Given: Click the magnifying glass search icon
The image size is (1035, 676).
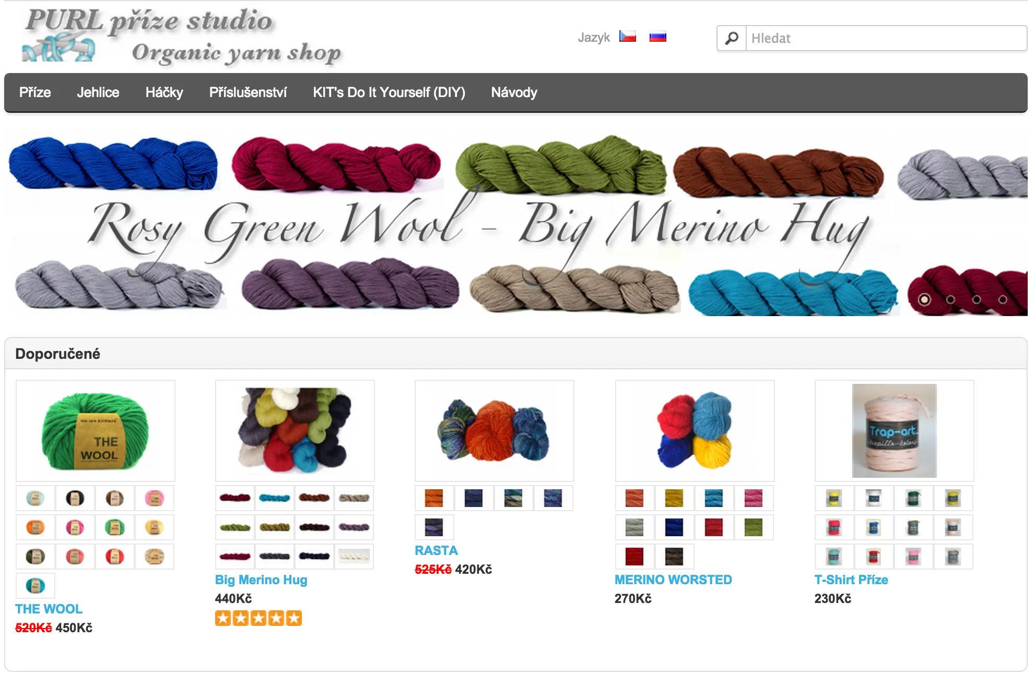Looking at the screenshot, I should (732, 38).
